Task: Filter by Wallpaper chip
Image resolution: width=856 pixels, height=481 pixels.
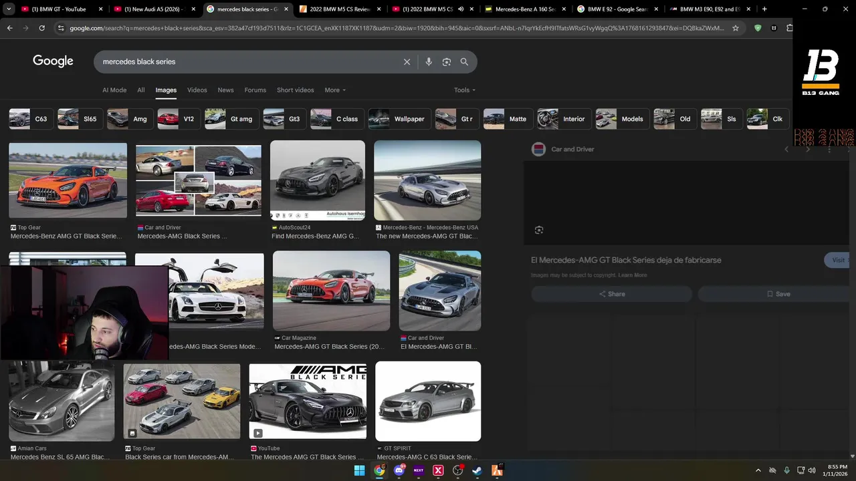Action: pyautogui.click(x=399, y=119)
